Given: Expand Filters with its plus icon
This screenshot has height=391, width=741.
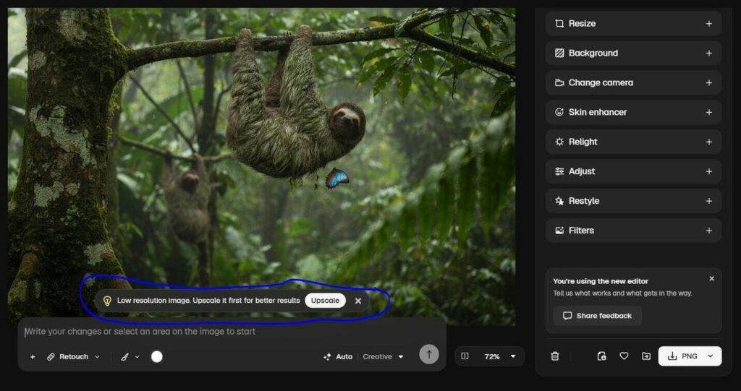Looking at the screenshot, I should coord(709,231).
